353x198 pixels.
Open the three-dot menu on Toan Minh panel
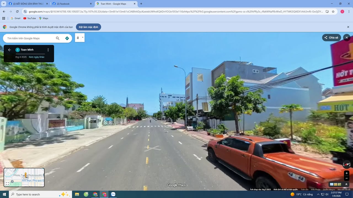48,50
